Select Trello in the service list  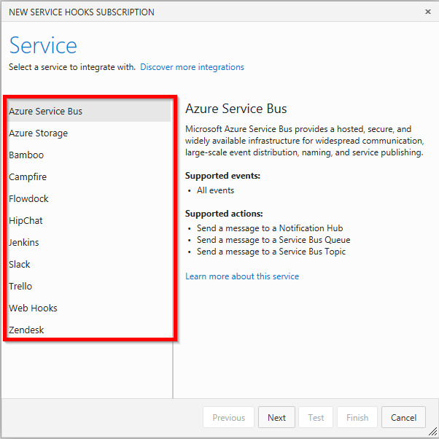89,286
